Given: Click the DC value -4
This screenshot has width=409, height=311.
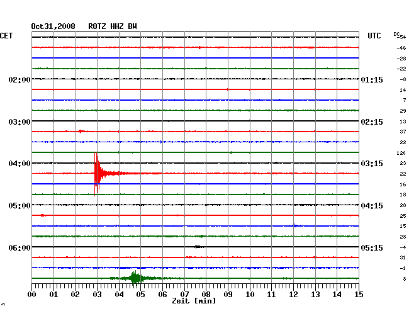Looking at the screenshot, I should (403, 247).
